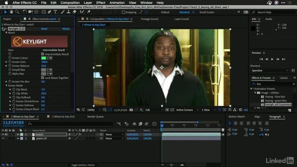This screenshot has width=297, height=167.
Task: Select the Roto Brush tool
Action: click(x=82, y=12)
